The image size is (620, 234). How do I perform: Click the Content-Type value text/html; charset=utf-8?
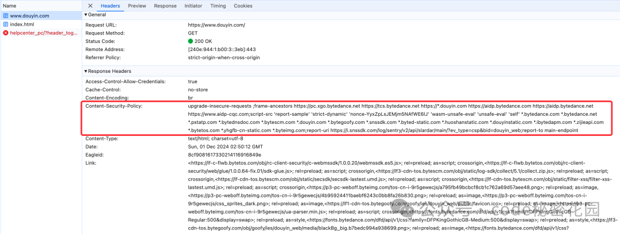pos(215,139)
